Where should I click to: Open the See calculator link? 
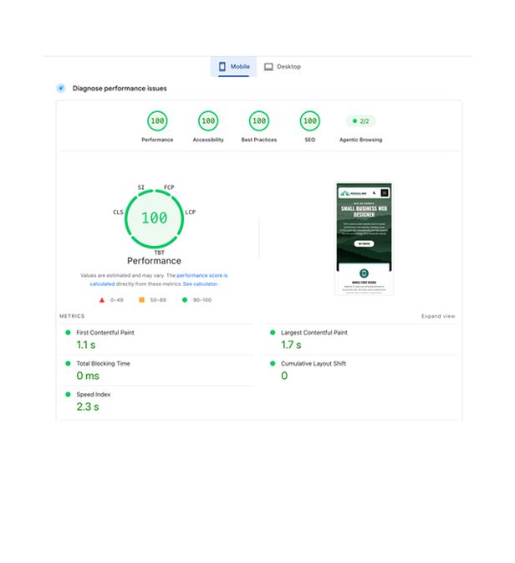(201, 284)
